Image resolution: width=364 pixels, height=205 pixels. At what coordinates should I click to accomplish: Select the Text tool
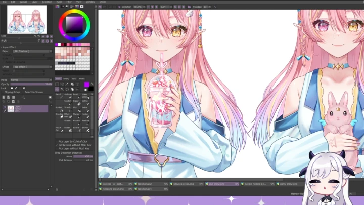pos(77,84)
